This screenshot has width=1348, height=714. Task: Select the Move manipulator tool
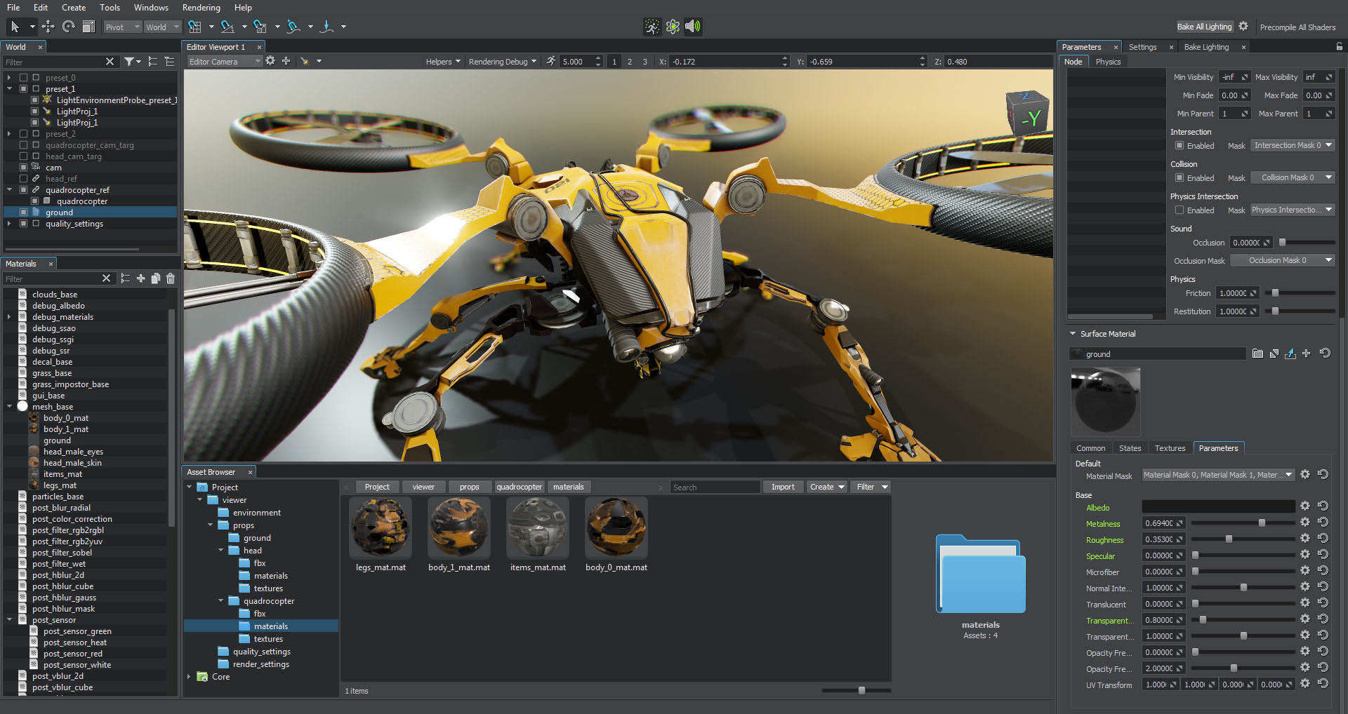pyautogui.click(x=48, y=27)
